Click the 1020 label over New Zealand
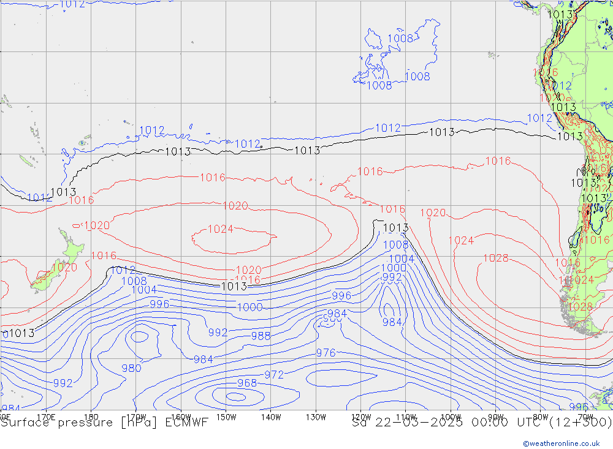Viewport: 613px width, 449px height. 64,268
